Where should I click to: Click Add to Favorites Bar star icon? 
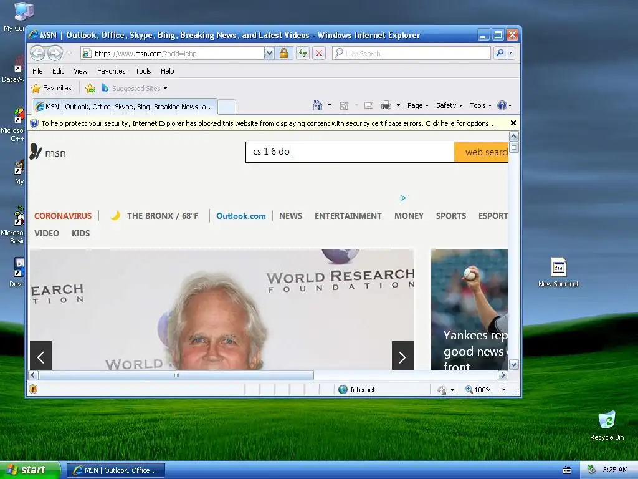click(90, 88)
